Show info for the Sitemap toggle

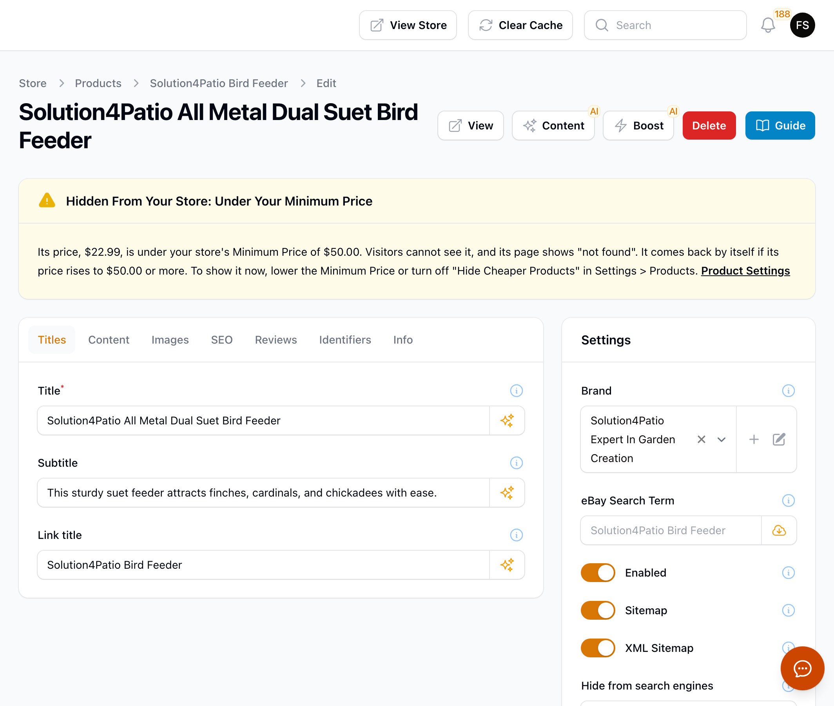[788, 610]
